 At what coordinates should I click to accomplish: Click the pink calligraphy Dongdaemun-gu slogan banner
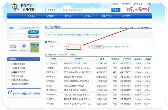pos(137,10)
